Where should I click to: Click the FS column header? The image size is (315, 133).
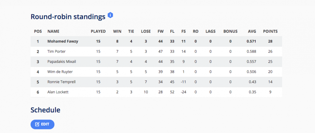(183, 31)
